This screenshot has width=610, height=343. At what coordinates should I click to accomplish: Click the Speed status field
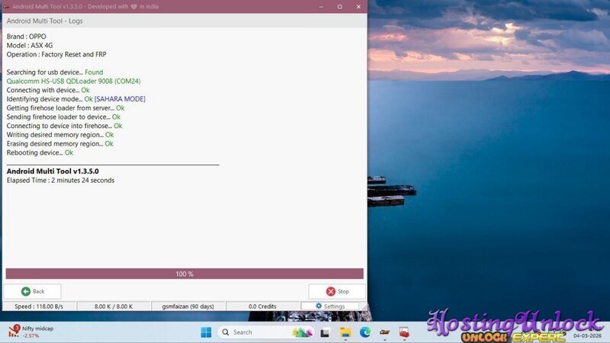(x=39, y=306)
